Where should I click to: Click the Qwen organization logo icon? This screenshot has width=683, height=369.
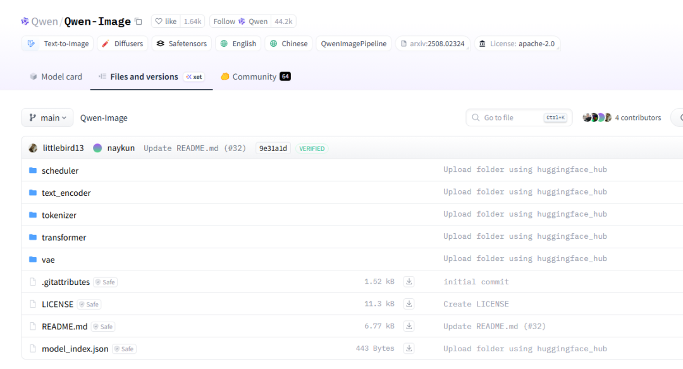(25, 21)
